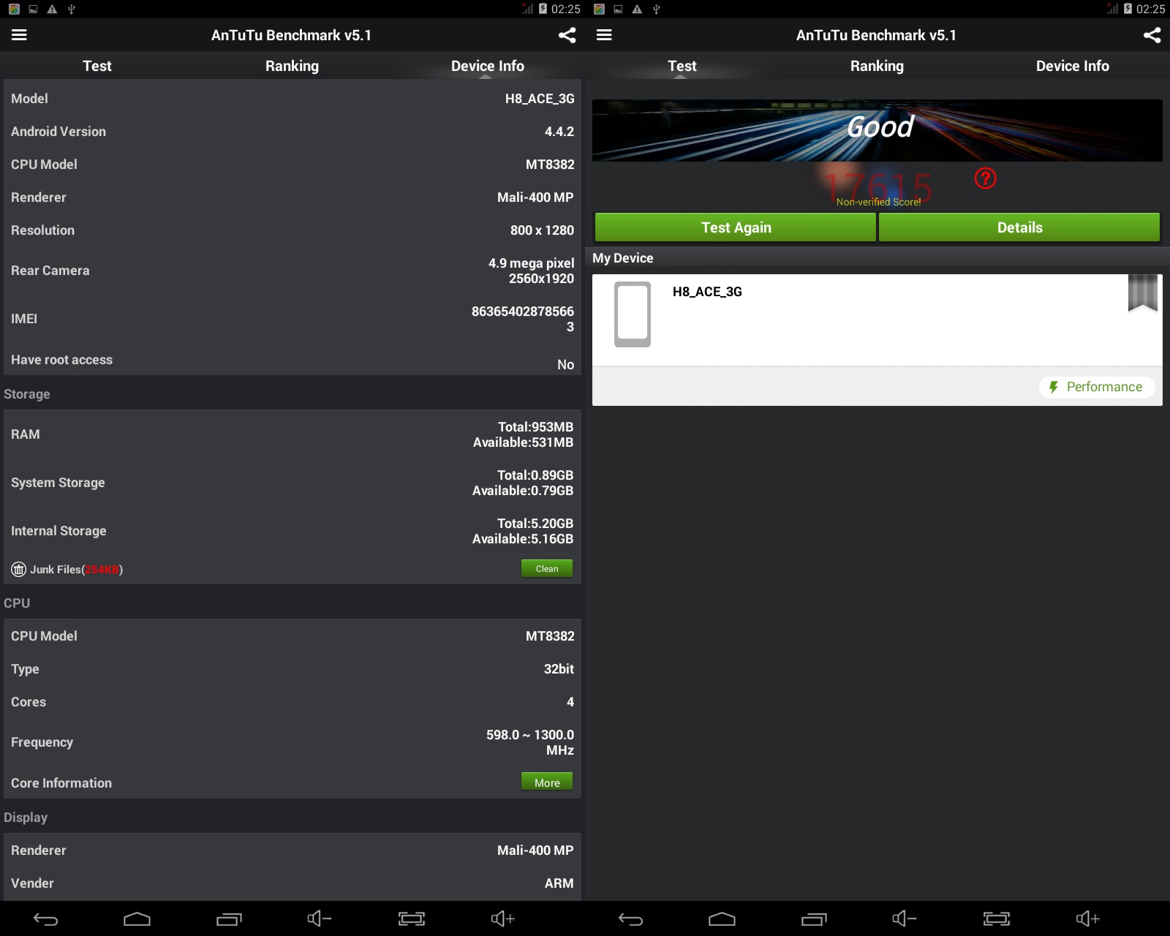Viewport: 1170px width, 936px height.
Task: Tap screenshot capture icon on left nav bar
Action: click(x=412, y=918)
